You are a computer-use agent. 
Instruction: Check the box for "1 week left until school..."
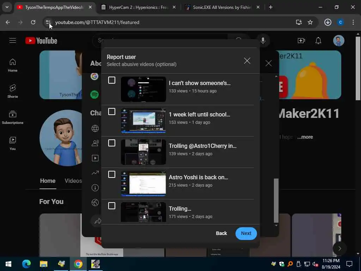pyautogui.click(x=112, y=112)
